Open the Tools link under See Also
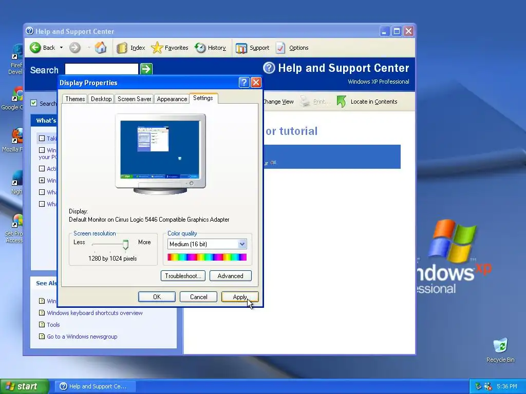Image resolution: width=526 pixels, height=394 pixels. 53,325
